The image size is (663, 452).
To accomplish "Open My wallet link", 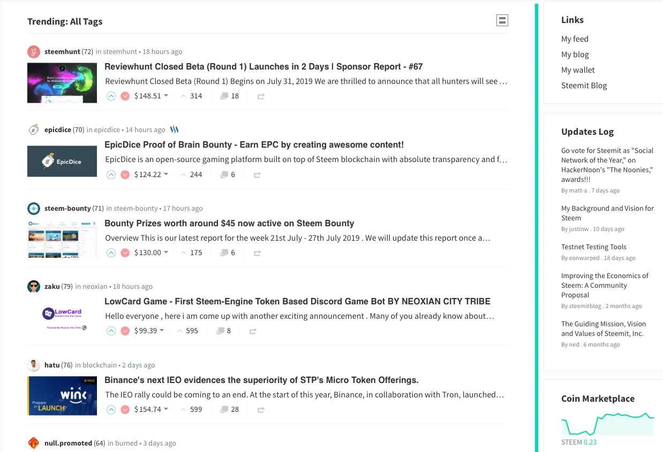I will tap(578, 70).
